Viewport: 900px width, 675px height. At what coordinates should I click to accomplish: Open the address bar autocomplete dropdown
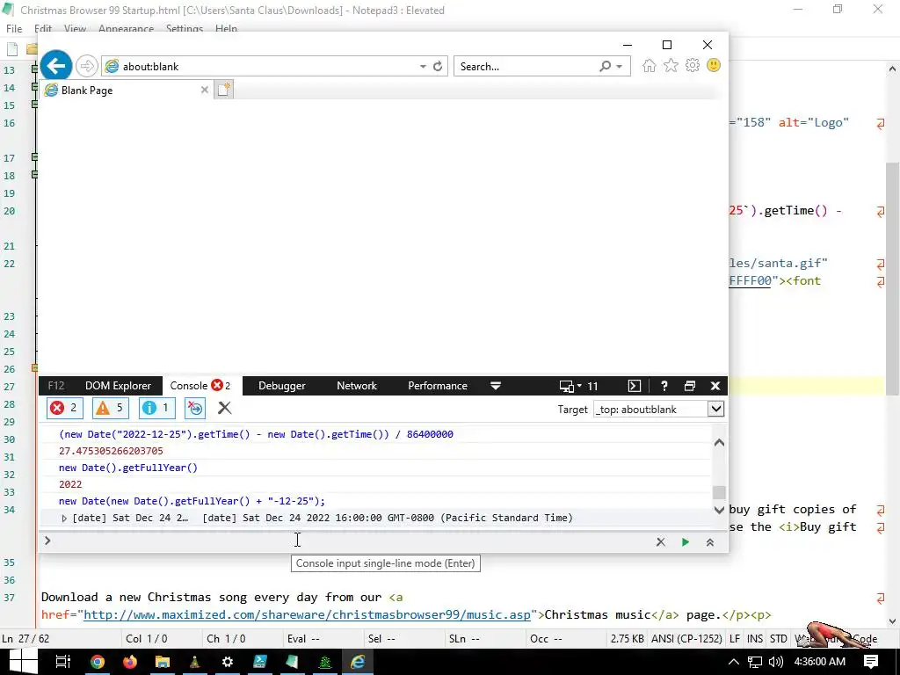click(x=423, y=67)
